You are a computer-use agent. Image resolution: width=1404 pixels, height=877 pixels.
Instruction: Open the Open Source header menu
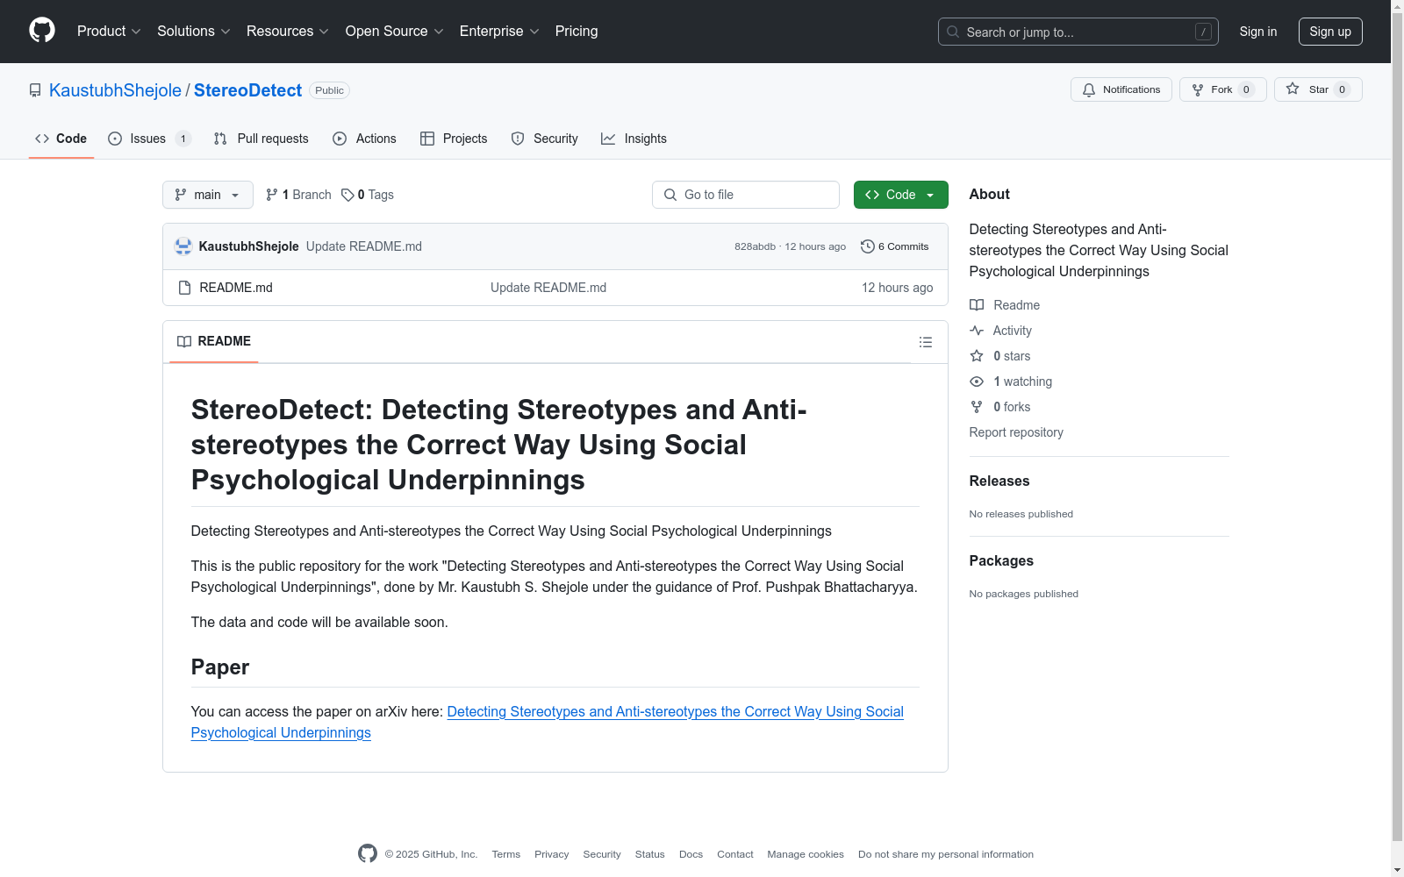(x=394, y=32)
